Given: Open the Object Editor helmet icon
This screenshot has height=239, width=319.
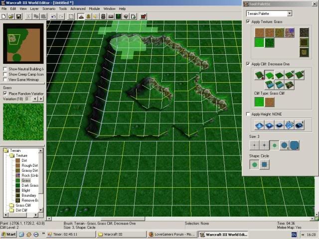Looking at the screenshot, I should [x=103, y=16].
